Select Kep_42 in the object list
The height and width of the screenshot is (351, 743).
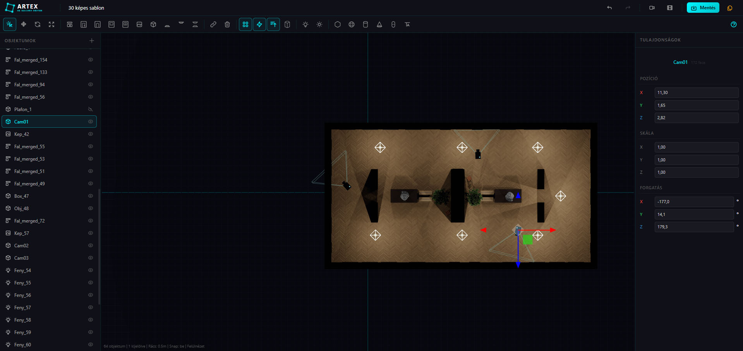click(22, 134)
